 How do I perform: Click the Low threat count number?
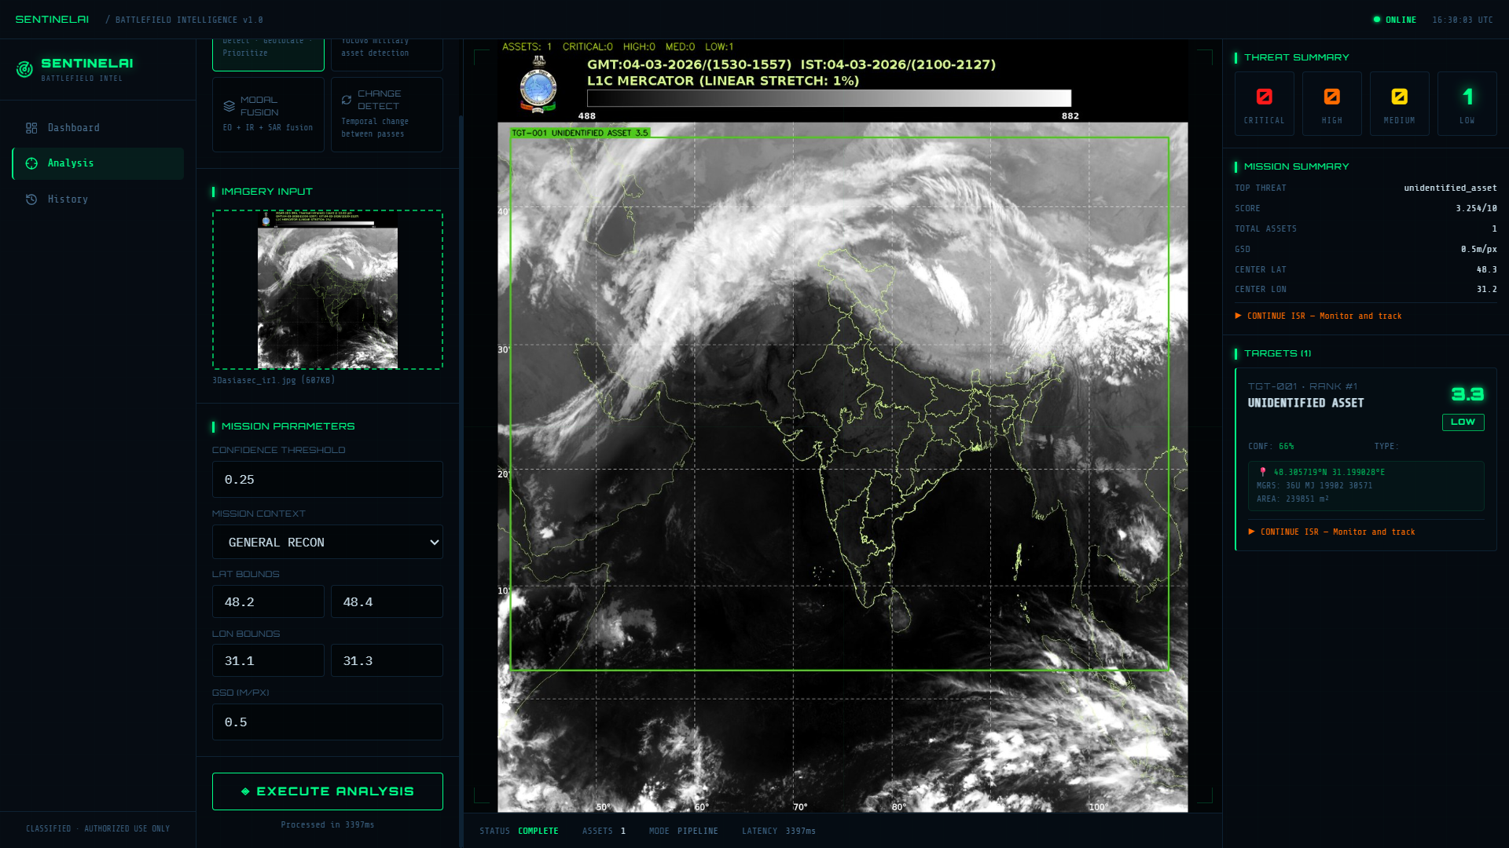click(x=1467, y=97)
